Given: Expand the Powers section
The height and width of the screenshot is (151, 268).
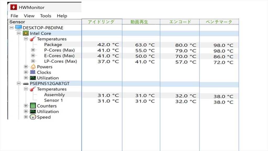Looking at the screenshot, I should click(26, 67).
